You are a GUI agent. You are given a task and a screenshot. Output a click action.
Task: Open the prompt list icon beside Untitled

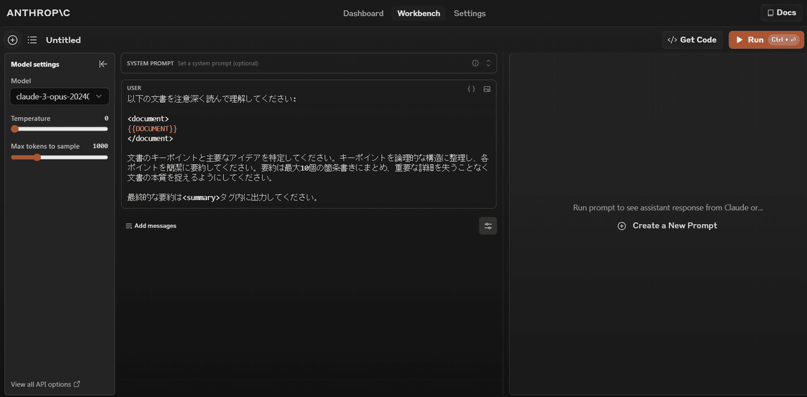coord(32,40)
